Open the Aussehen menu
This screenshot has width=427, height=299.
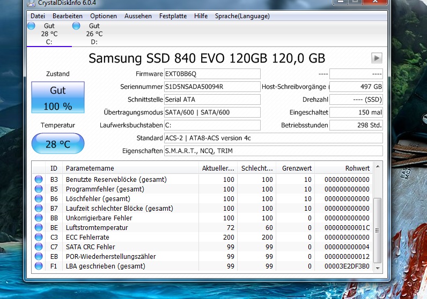[x=138, y=16]
